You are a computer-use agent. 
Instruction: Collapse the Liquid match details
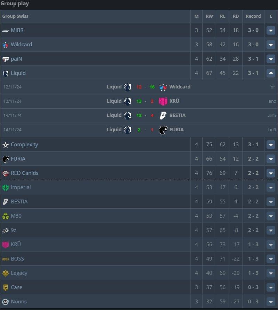coord(271,73)
